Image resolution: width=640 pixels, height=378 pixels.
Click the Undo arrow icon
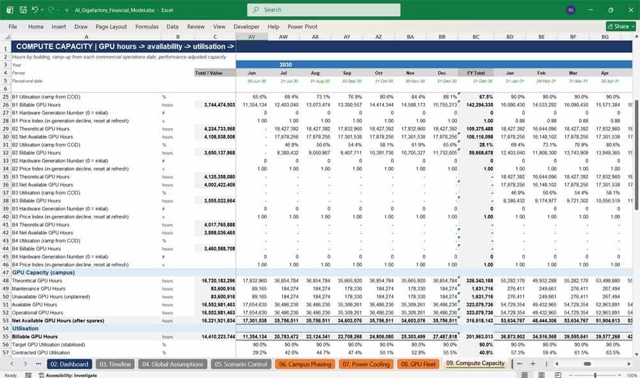[35, 10]
